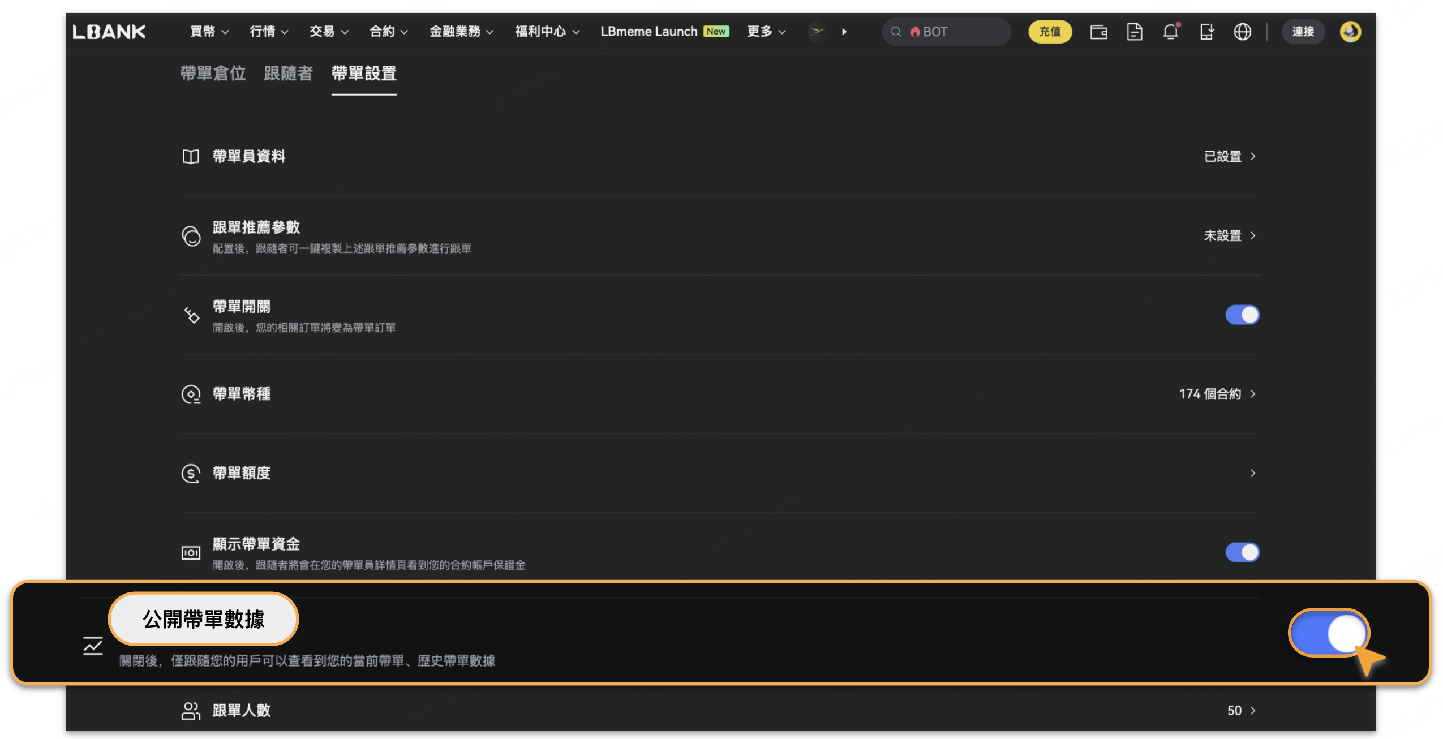Toggle the 顯示帶單資金 switch
The image size is (1443, 739).
1242,552
